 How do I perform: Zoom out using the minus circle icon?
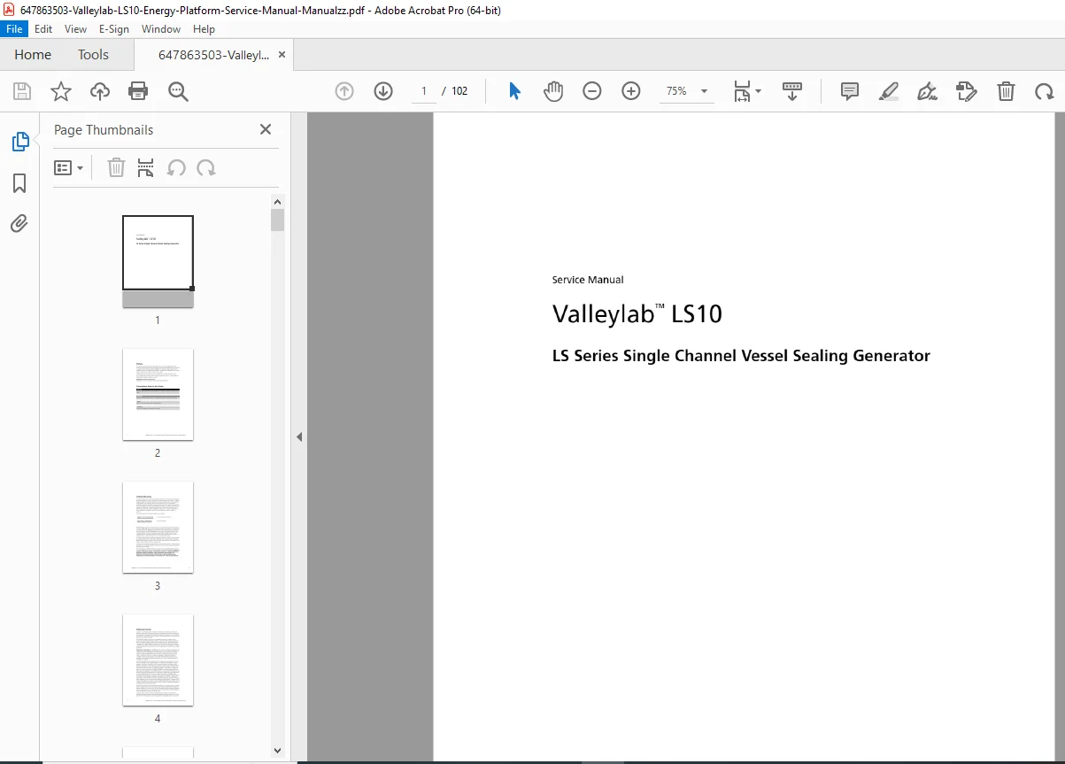(x=592, y=91)
